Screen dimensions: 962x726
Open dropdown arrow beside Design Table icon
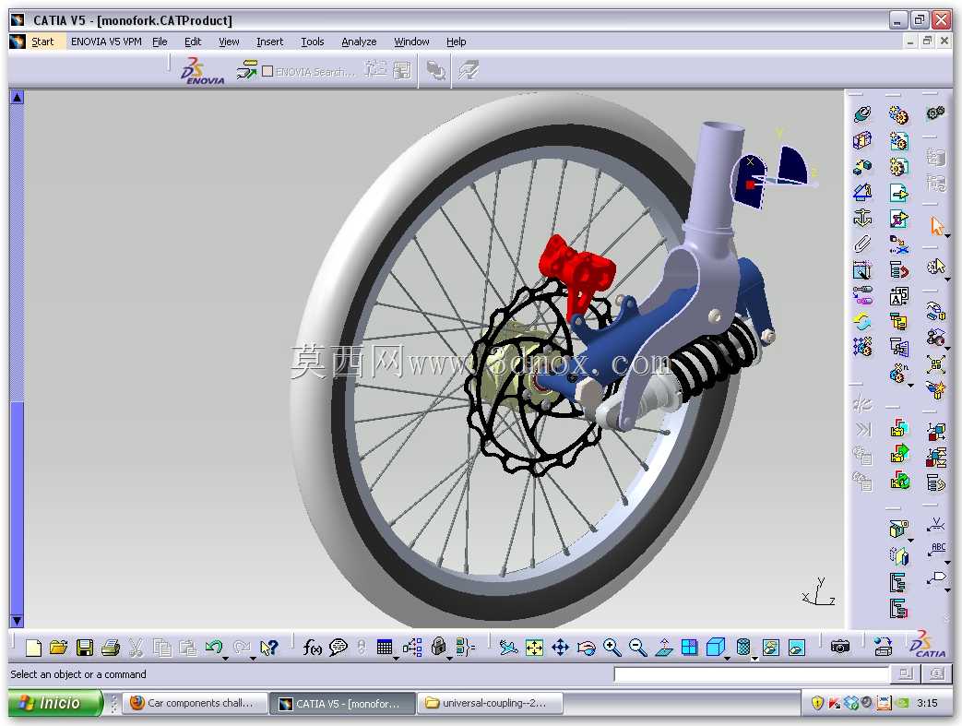pyautogui.click(x=396, y=658)
